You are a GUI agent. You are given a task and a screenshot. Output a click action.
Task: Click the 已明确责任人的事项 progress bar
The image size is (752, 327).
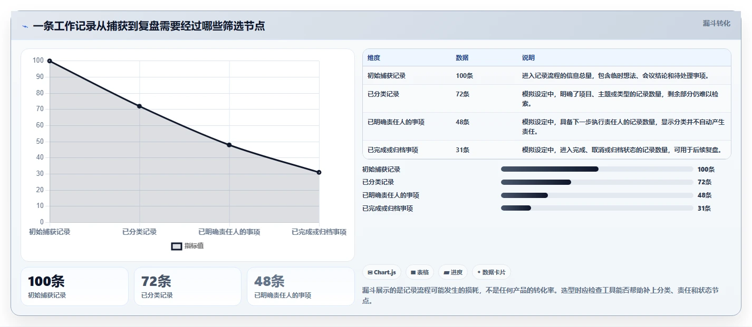(x=597, y=195)
